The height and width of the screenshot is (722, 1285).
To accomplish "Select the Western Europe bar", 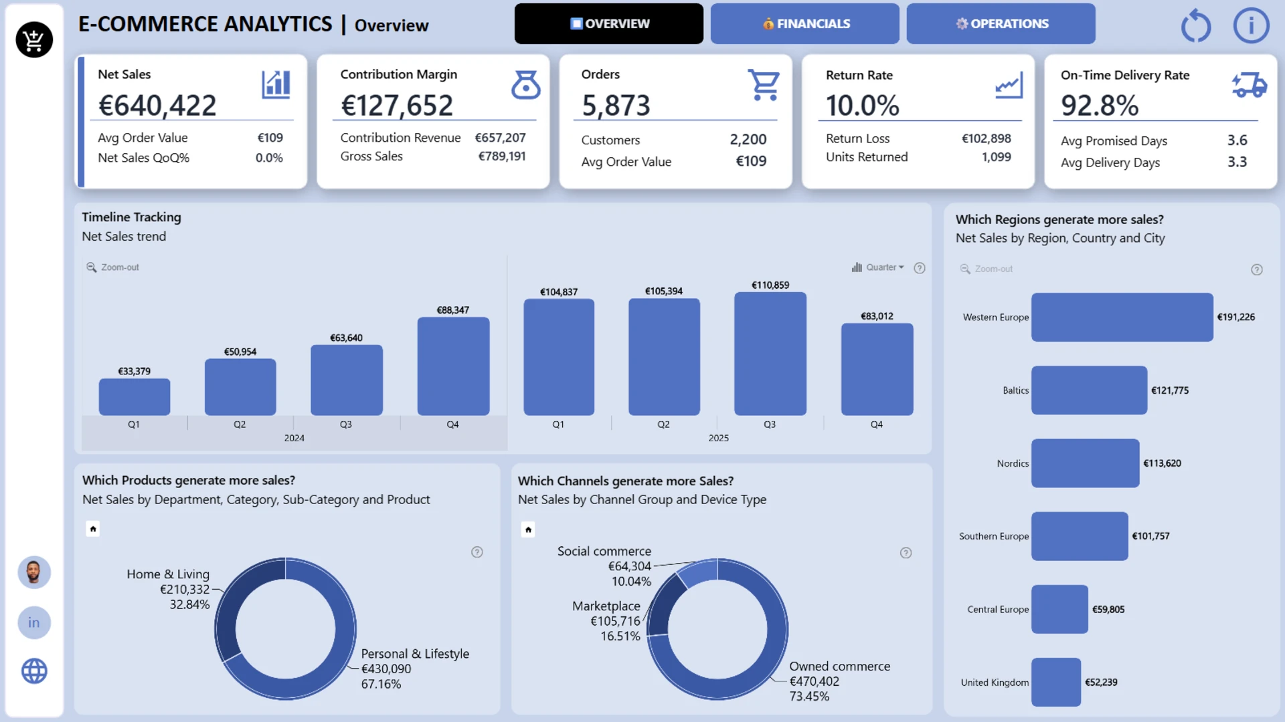I will pyautogui.click(x=1122, y=318).
